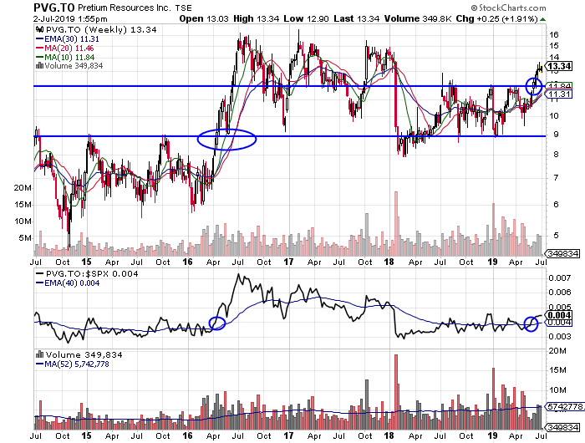The height and width of the screenshot is (443, 585).
Task: Click the bold boxed 0.004 ratio label
Action: pyautogui.click(x=559, y=315)
